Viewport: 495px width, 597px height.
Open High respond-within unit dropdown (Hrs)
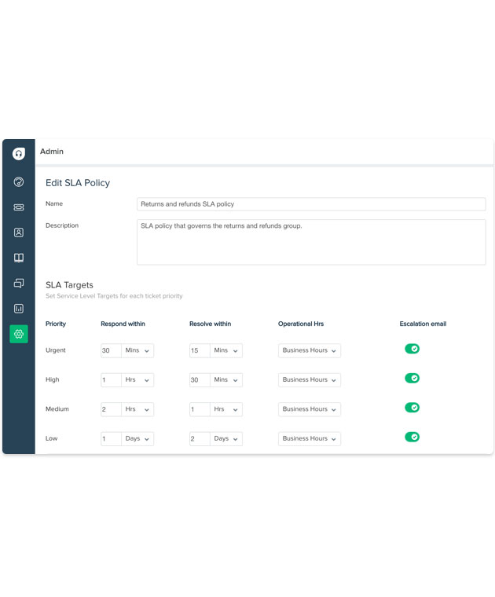coord(137,380)
